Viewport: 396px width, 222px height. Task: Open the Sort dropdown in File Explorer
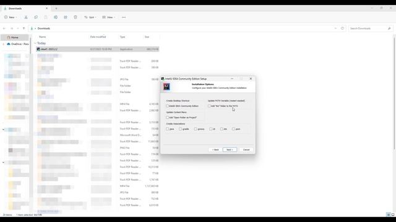click(x=90, y=17)
